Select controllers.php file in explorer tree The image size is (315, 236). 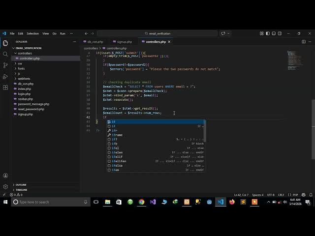pyautogui.click(x=30, y=59)
